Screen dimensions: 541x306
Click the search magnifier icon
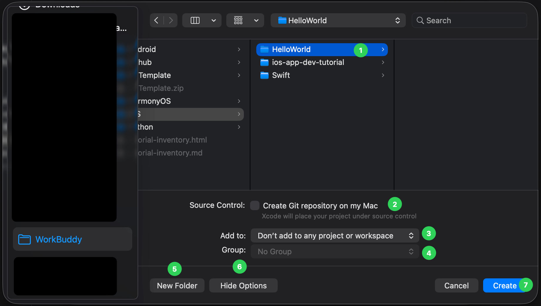[x=420, y=20]
